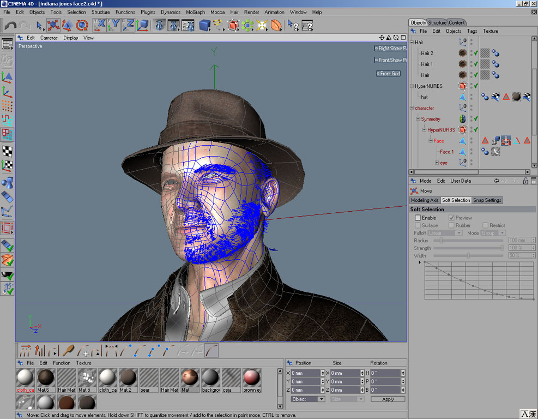Viewport: 538px width, 419px height.
Task: Open User Data in Attributes panel
Action: [x=461, y=181]
